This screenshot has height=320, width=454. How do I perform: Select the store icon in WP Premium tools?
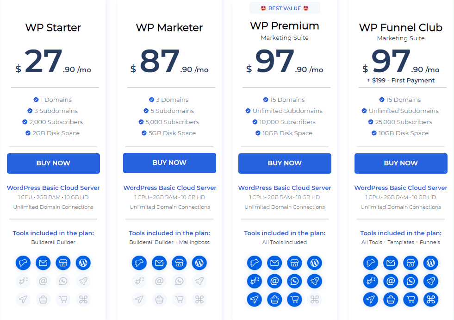coord(294,263)
